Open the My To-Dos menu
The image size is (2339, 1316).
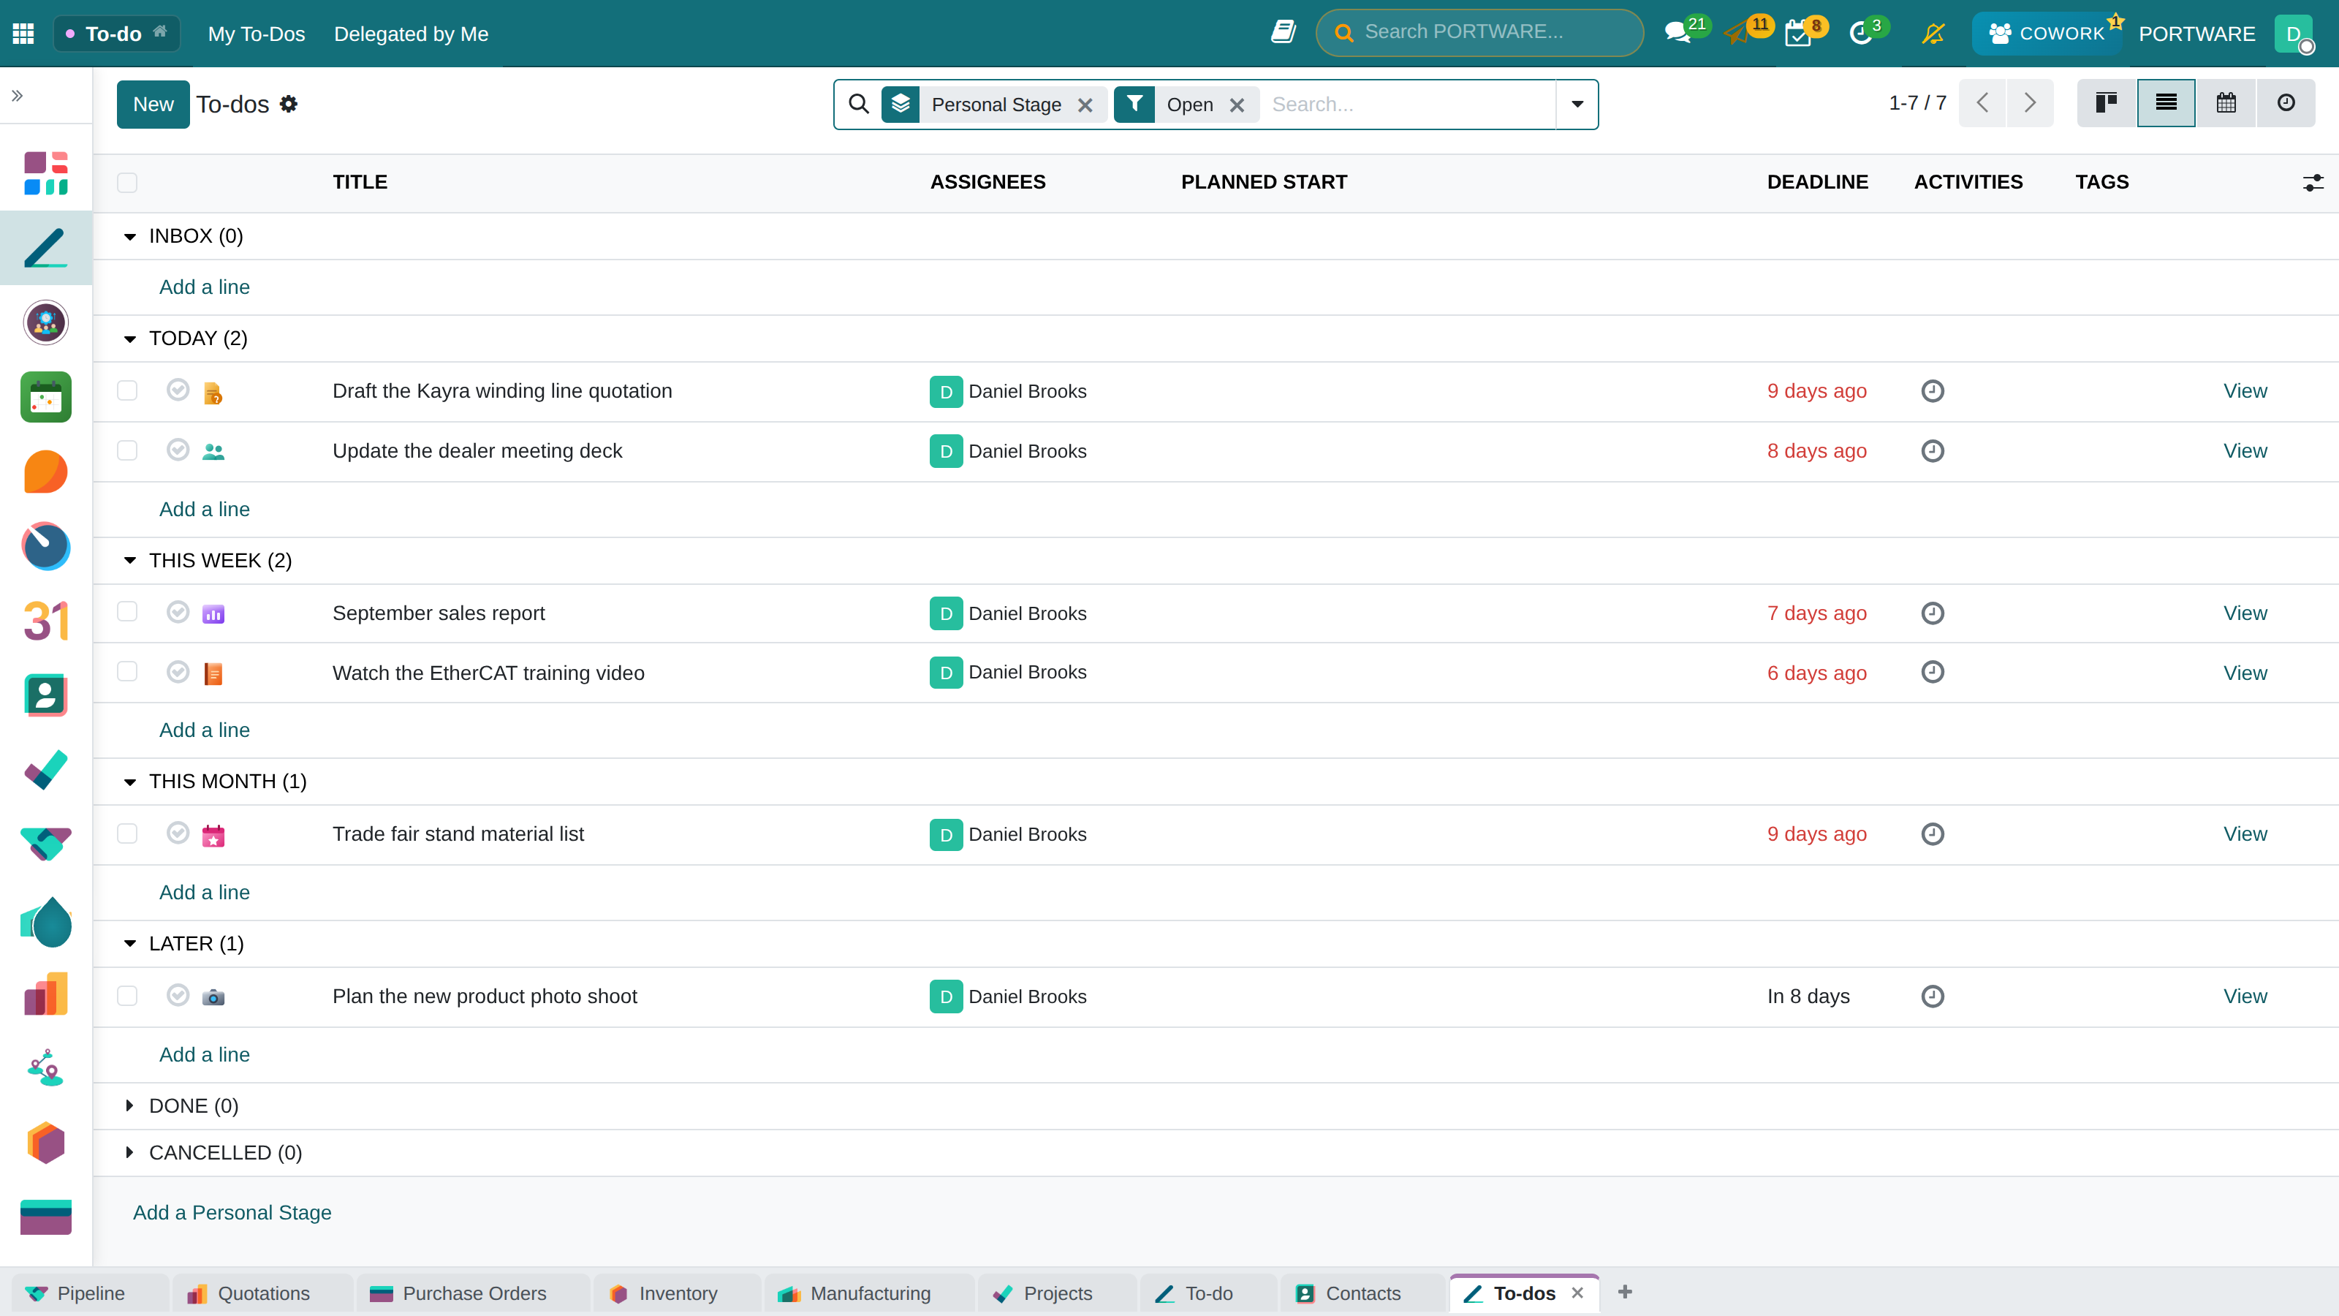tap(257, 34)
